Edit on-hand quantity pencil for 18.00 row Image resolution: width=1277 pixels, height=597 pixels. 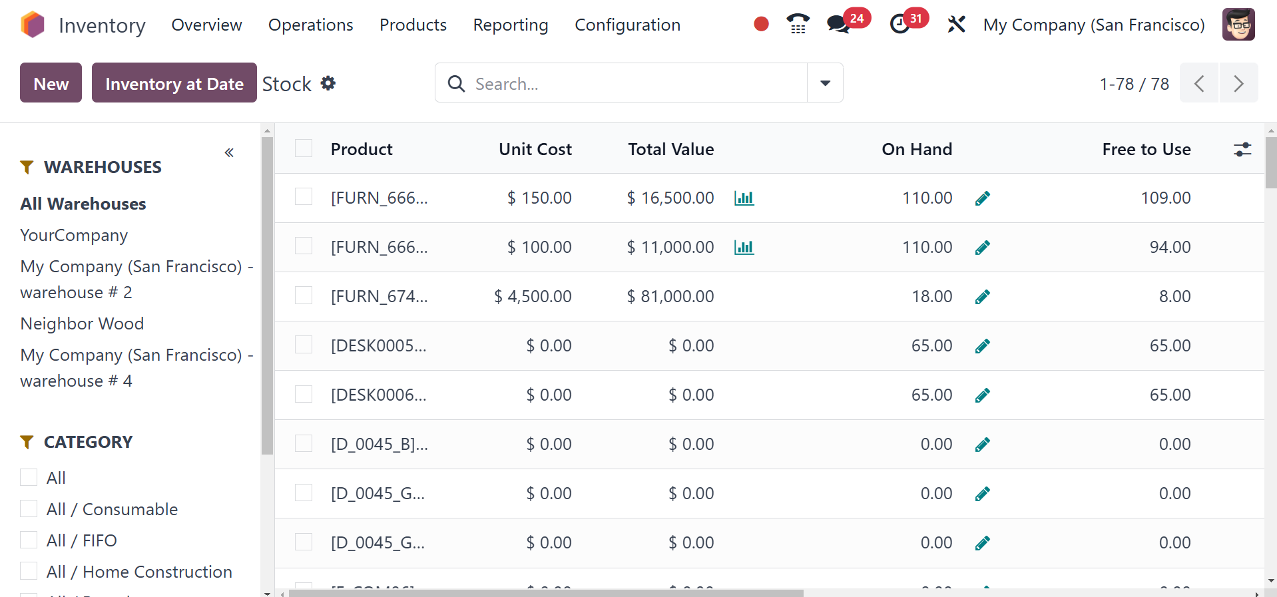click(x=982, y=297)
